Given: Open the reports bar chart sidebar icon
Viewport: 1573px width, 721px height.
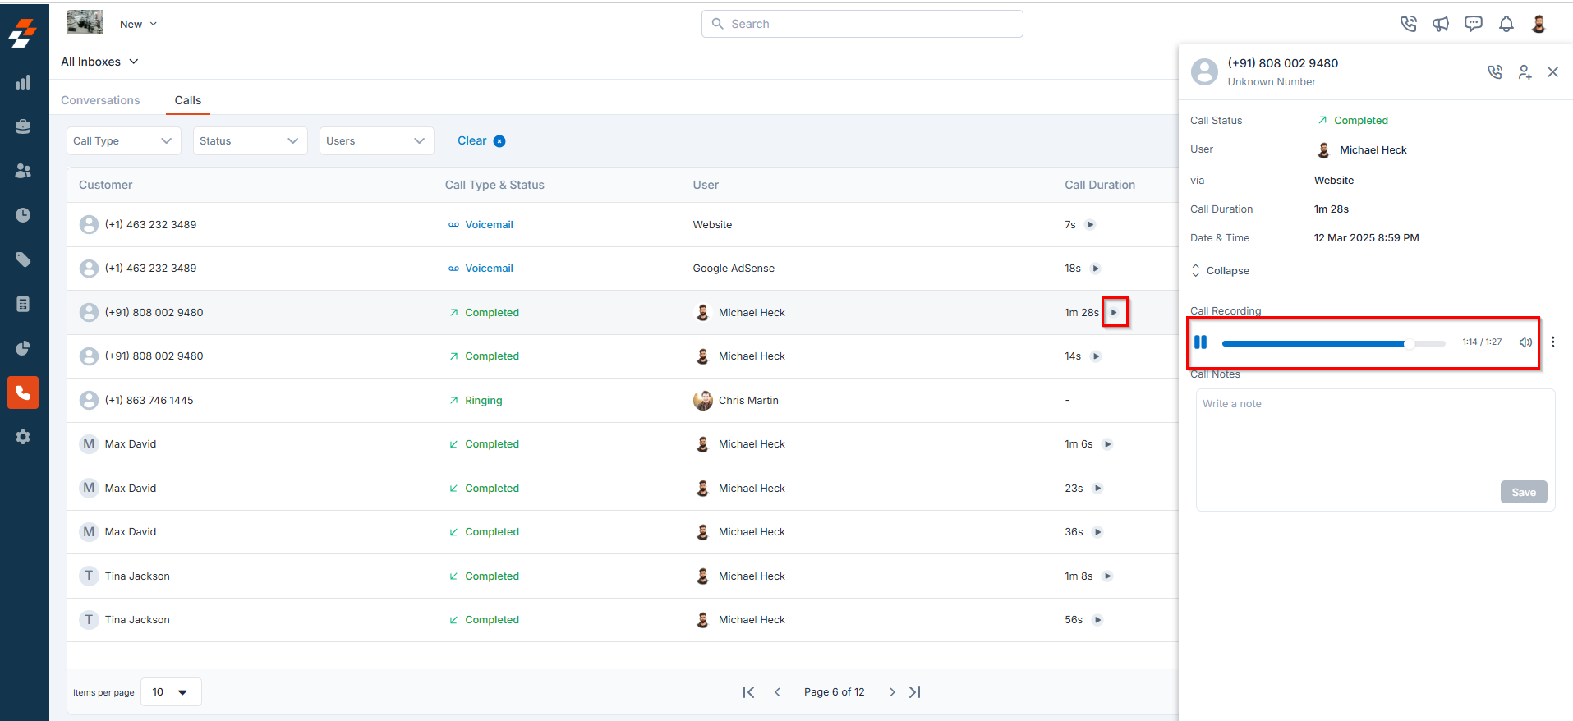Looking at the screenshot, I should click(23, 82).
